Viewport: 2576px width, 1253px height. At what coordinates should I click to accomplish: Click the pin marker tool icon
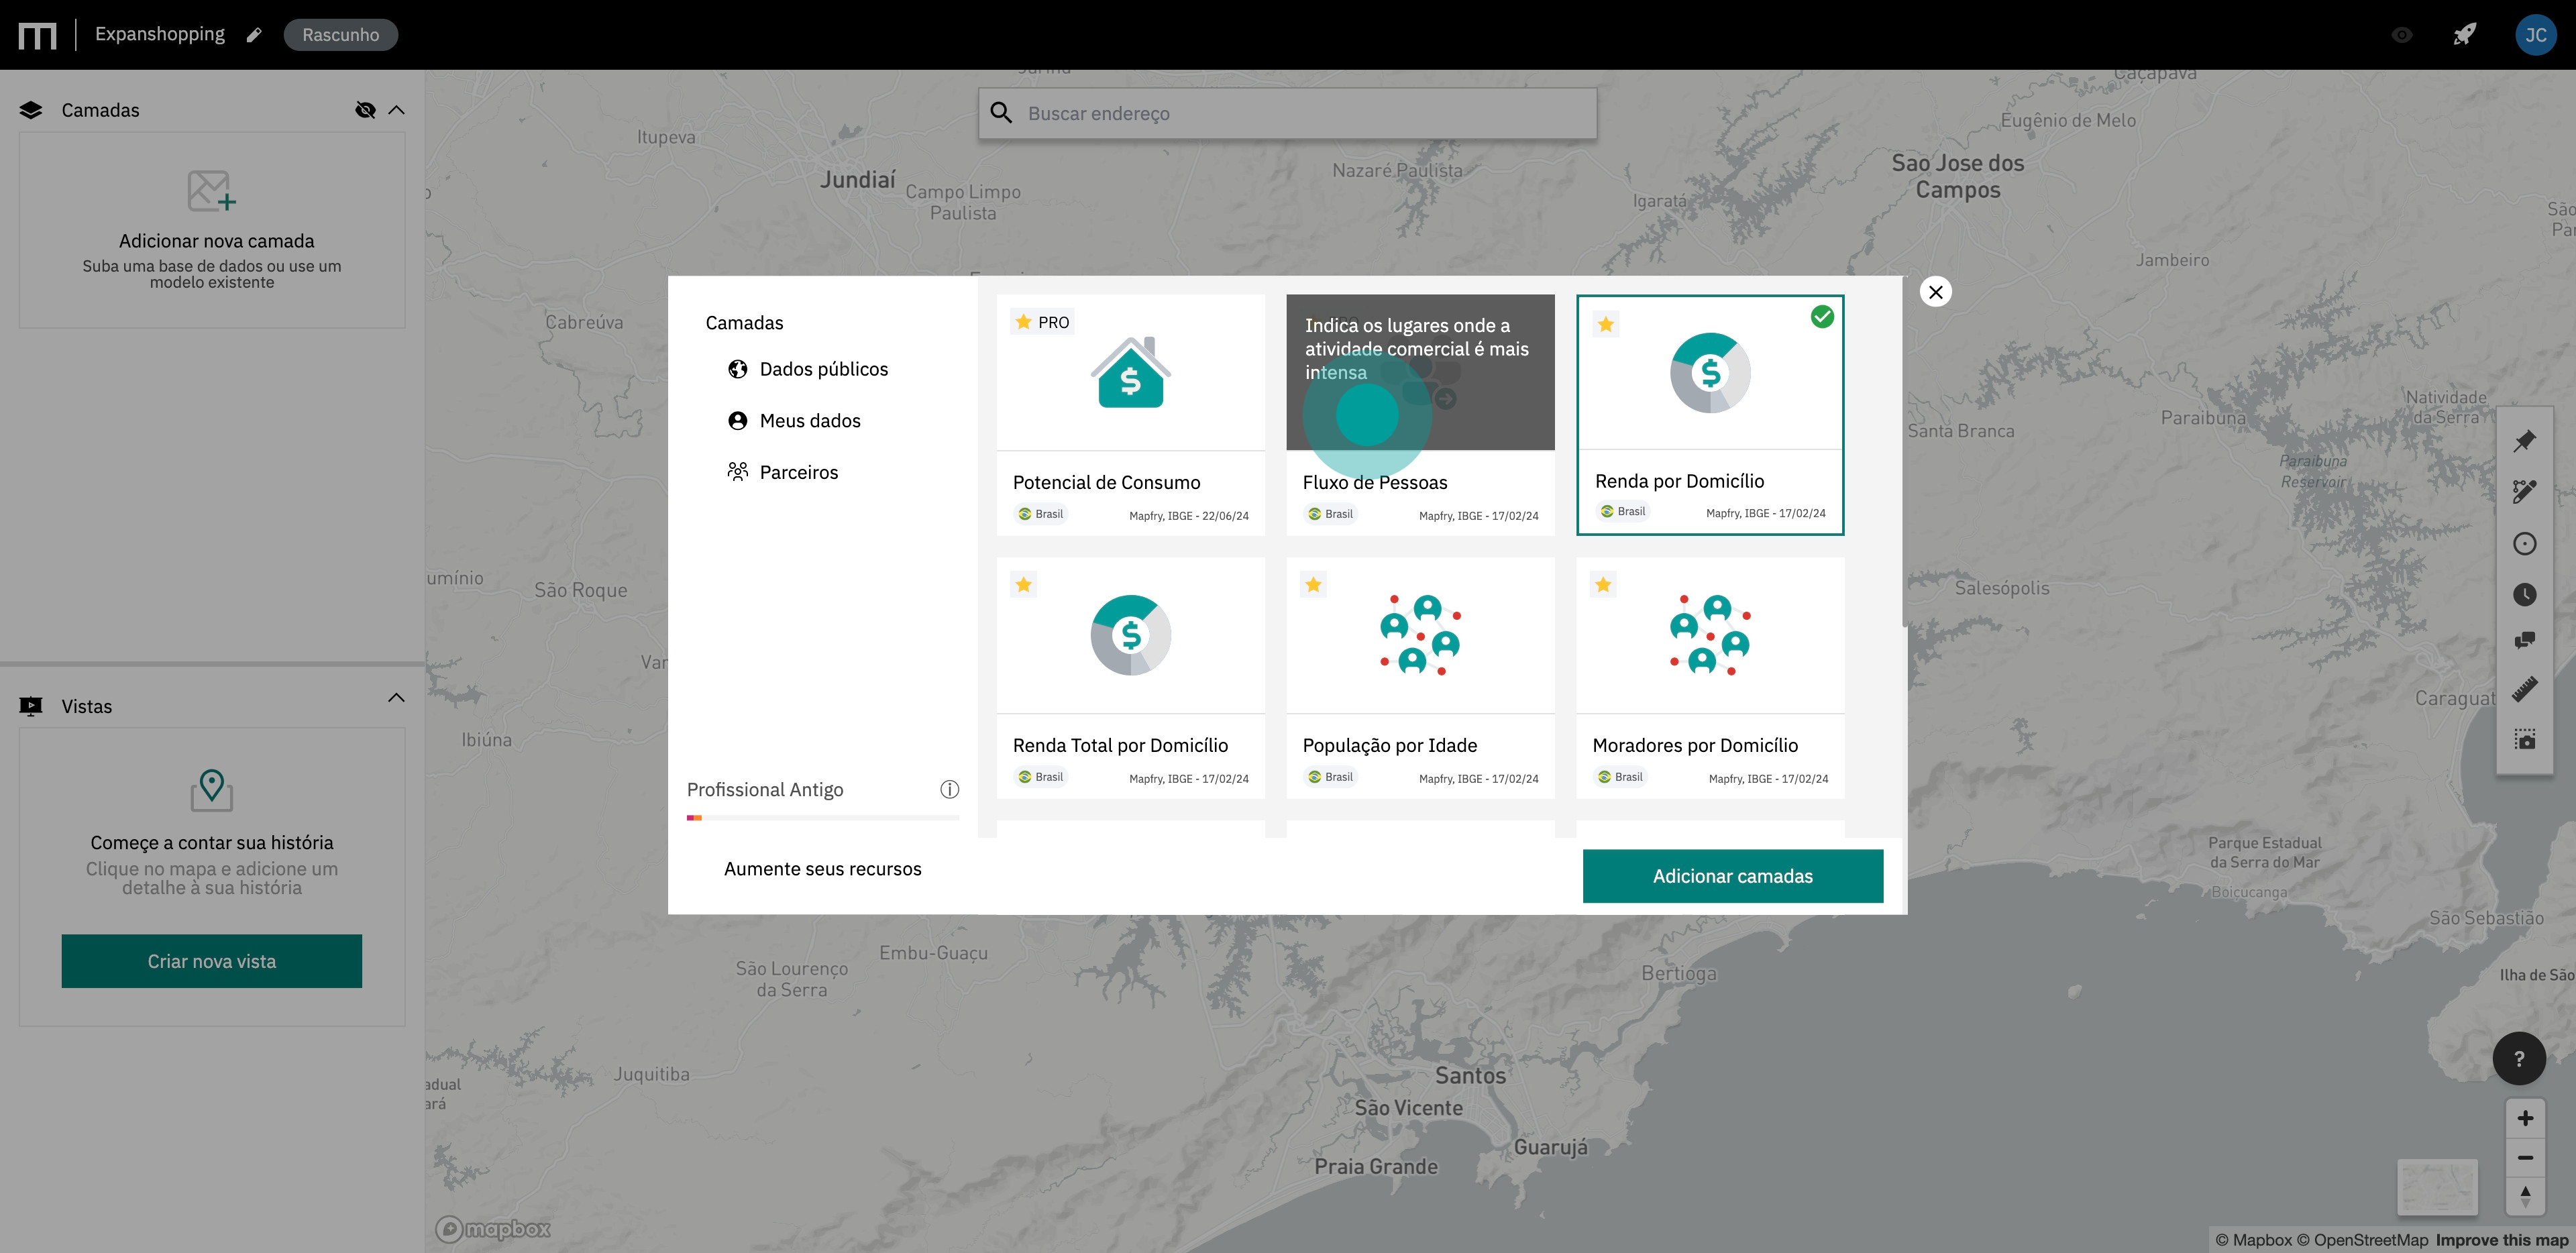(x=2524, y=440)
